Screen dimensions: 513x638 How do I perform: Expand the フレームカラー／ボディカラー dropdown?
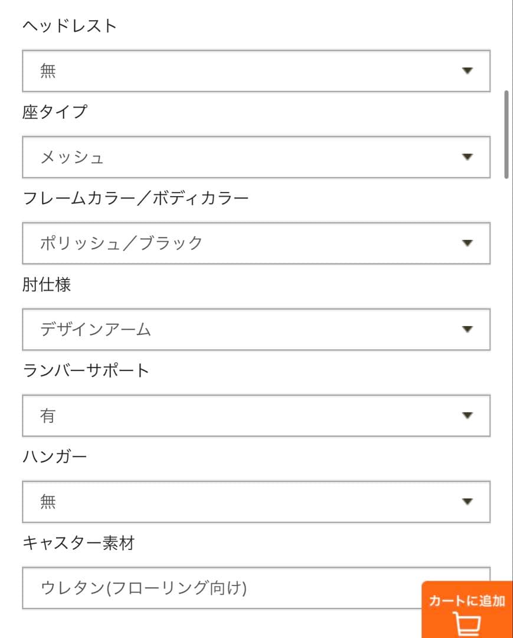pos(256,243)
